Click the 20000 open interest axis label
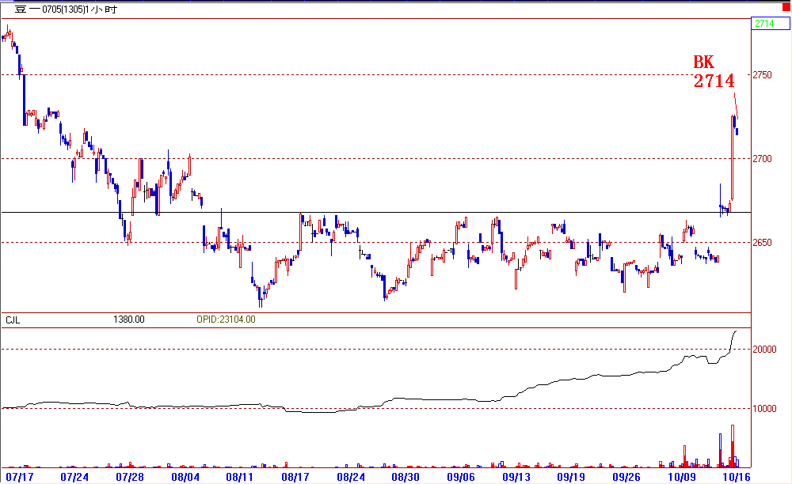792x484 pixels. tap(764, 350)
